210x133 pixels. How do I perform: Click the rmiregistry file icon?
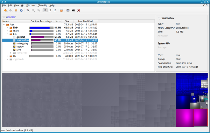14,43
